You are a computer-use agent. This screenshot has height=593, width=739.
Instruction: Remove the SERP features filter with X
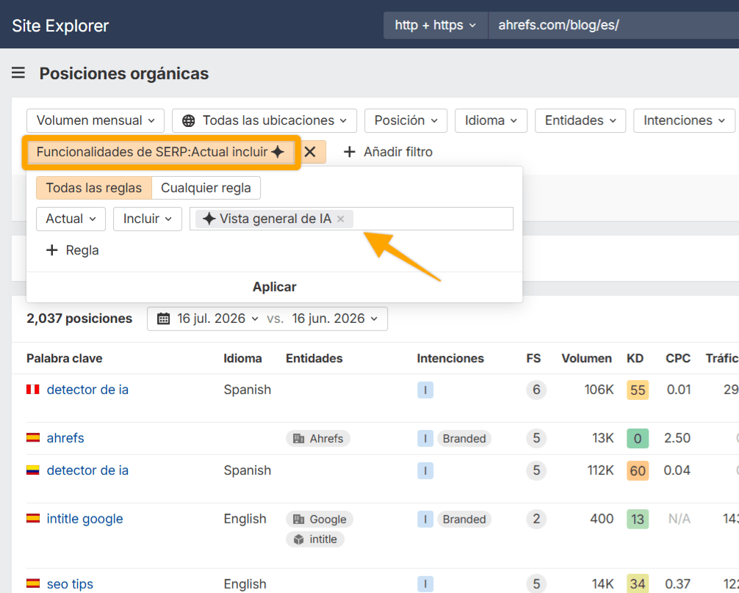coord(310,152)
